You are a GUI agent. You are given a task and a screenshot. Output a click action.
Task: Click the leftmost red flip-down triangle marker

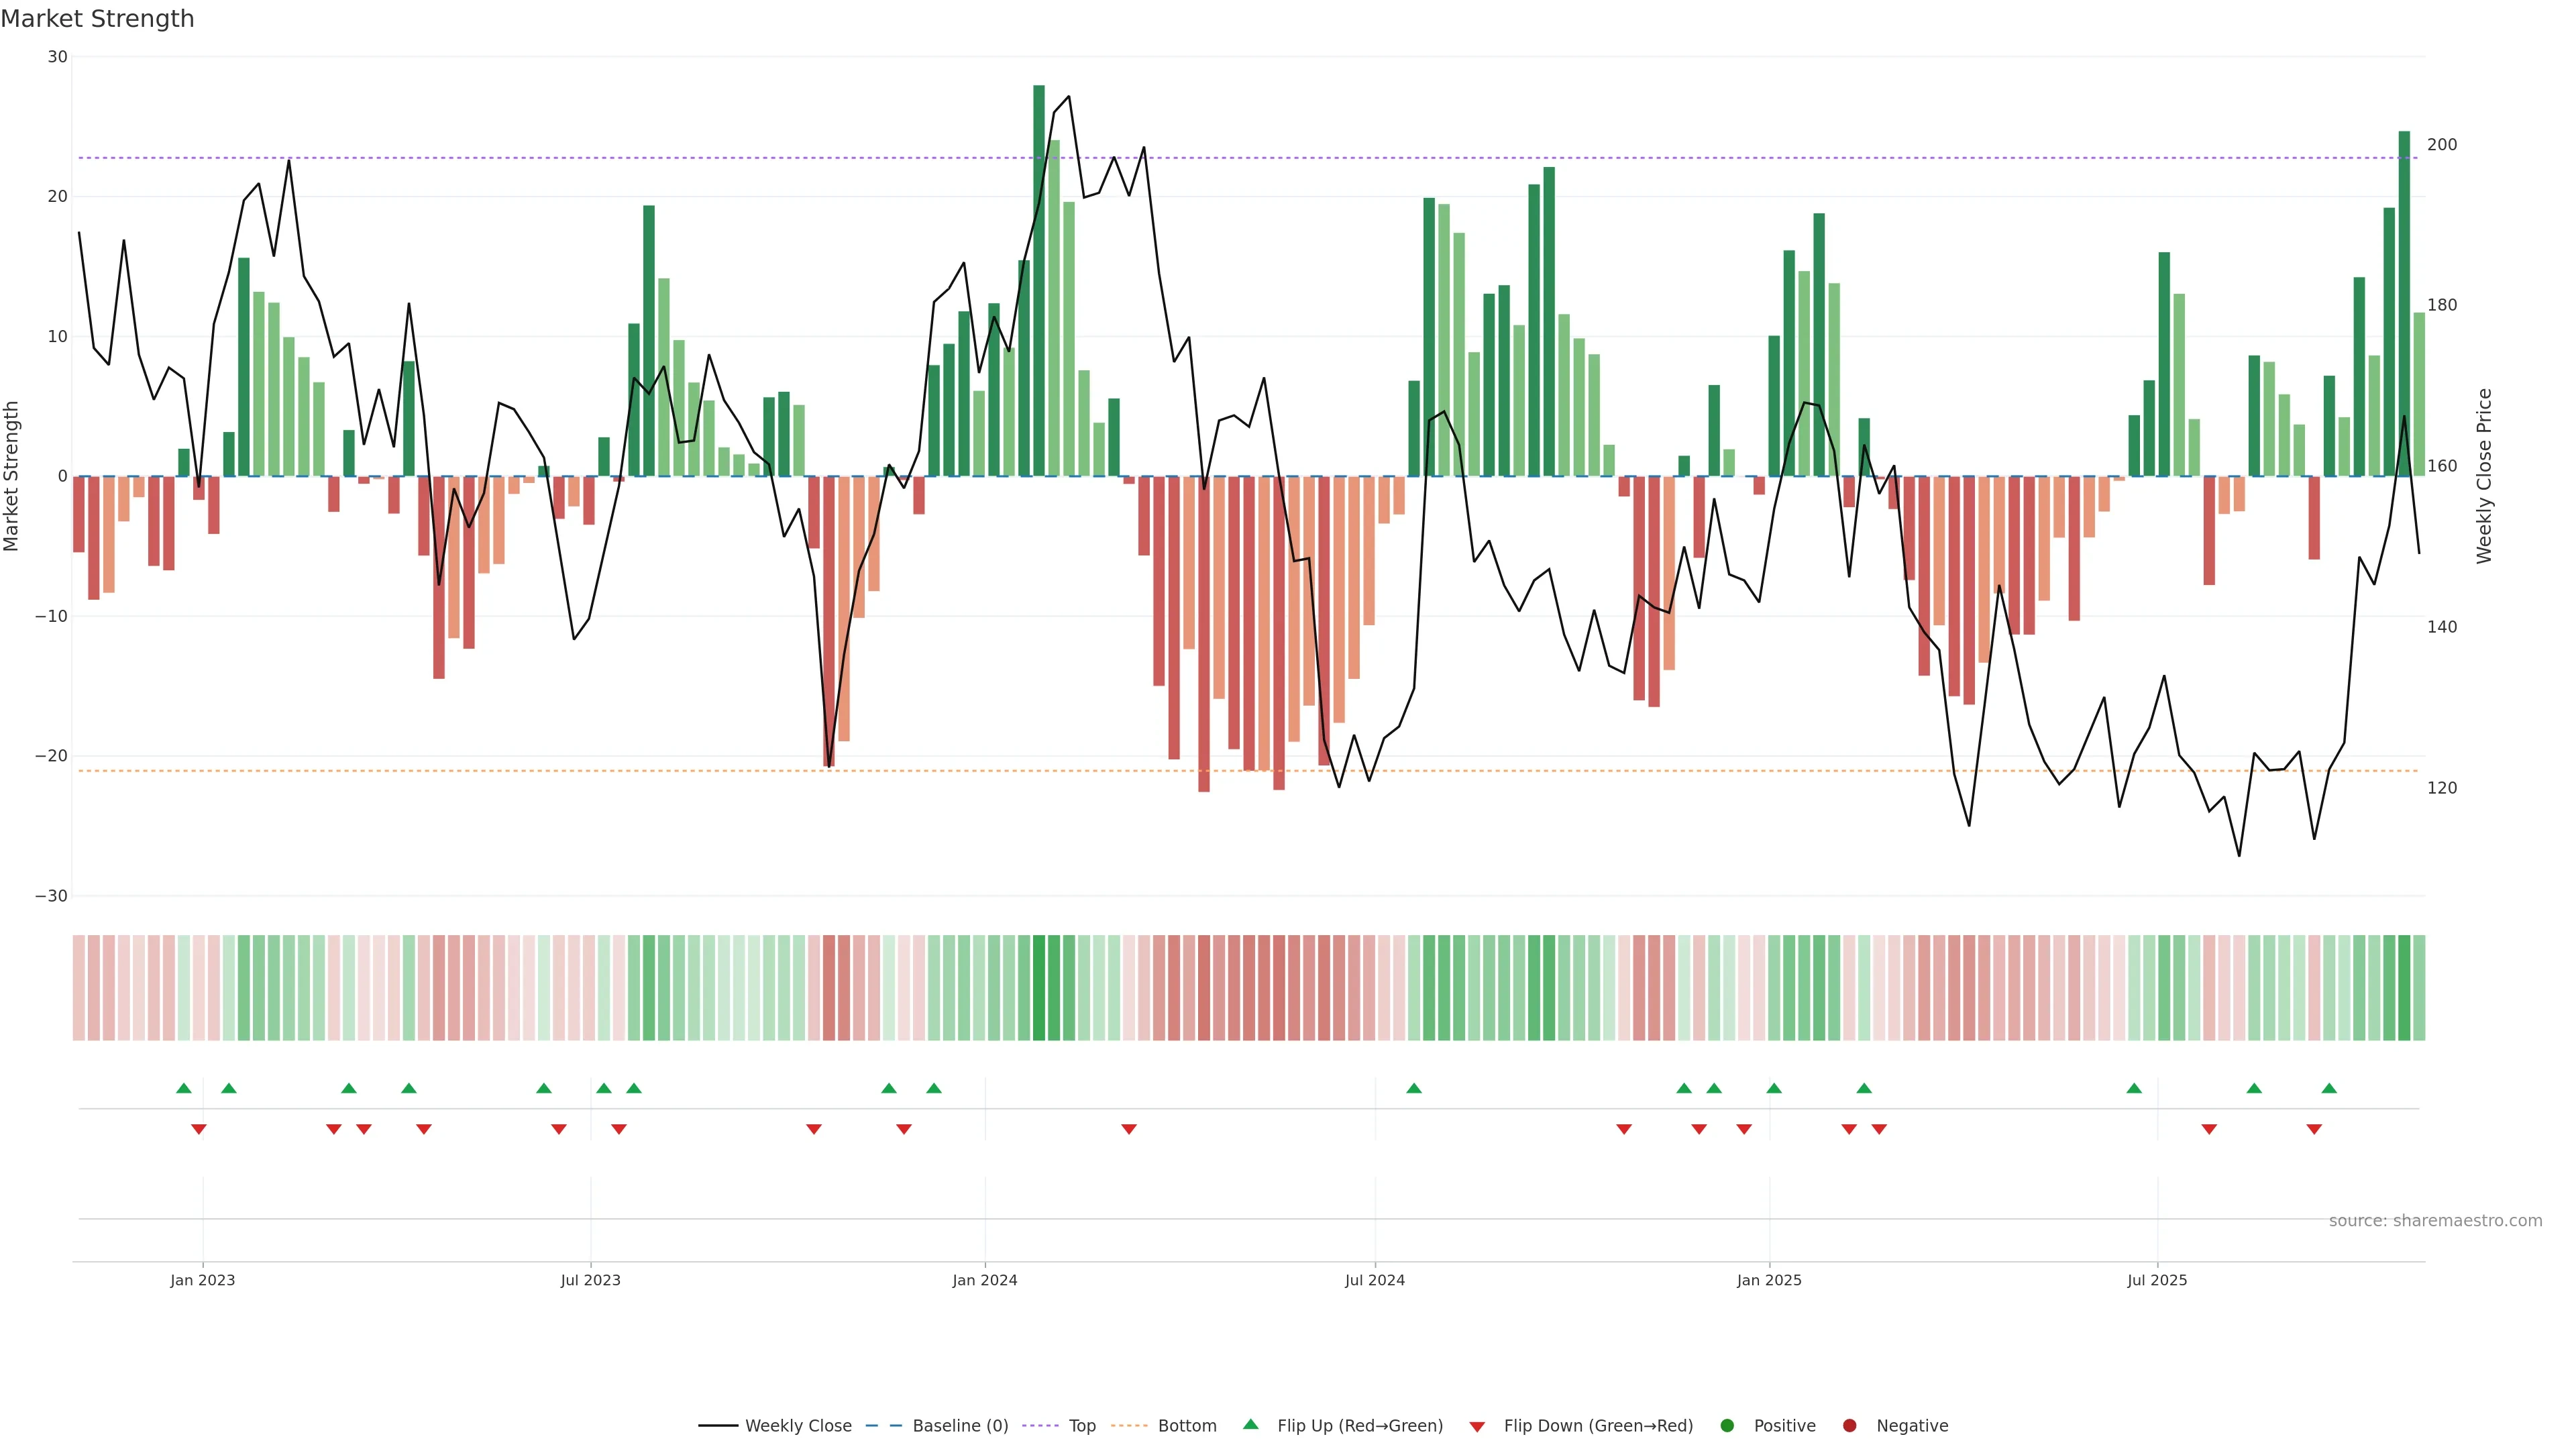[x=199, y=1129]
